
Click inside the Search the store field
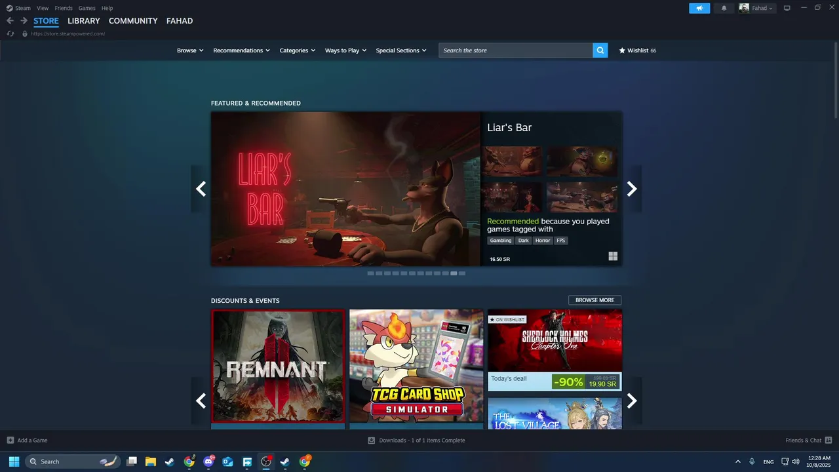pyautogui.click(x=516, y=50)
